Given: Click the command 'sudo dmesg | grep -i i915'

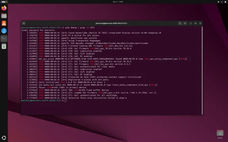Looking at the screenshot, I should (x=80, y=28).
